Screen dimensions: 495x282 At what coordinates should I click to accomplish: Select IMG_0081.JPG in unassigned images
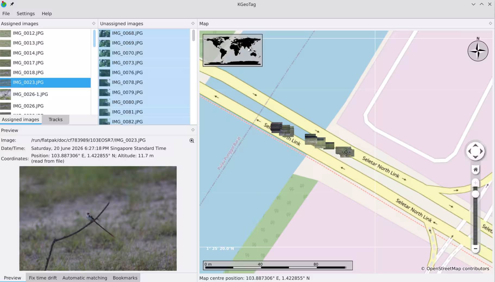coord(144,112)
